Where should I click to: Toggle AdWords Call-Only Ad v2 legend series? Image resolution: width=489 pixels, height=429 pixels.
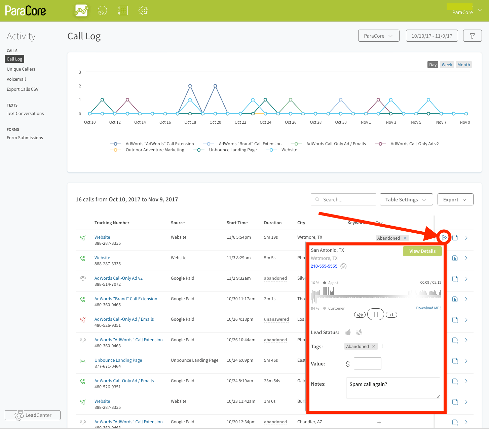[x=407, y=144]
